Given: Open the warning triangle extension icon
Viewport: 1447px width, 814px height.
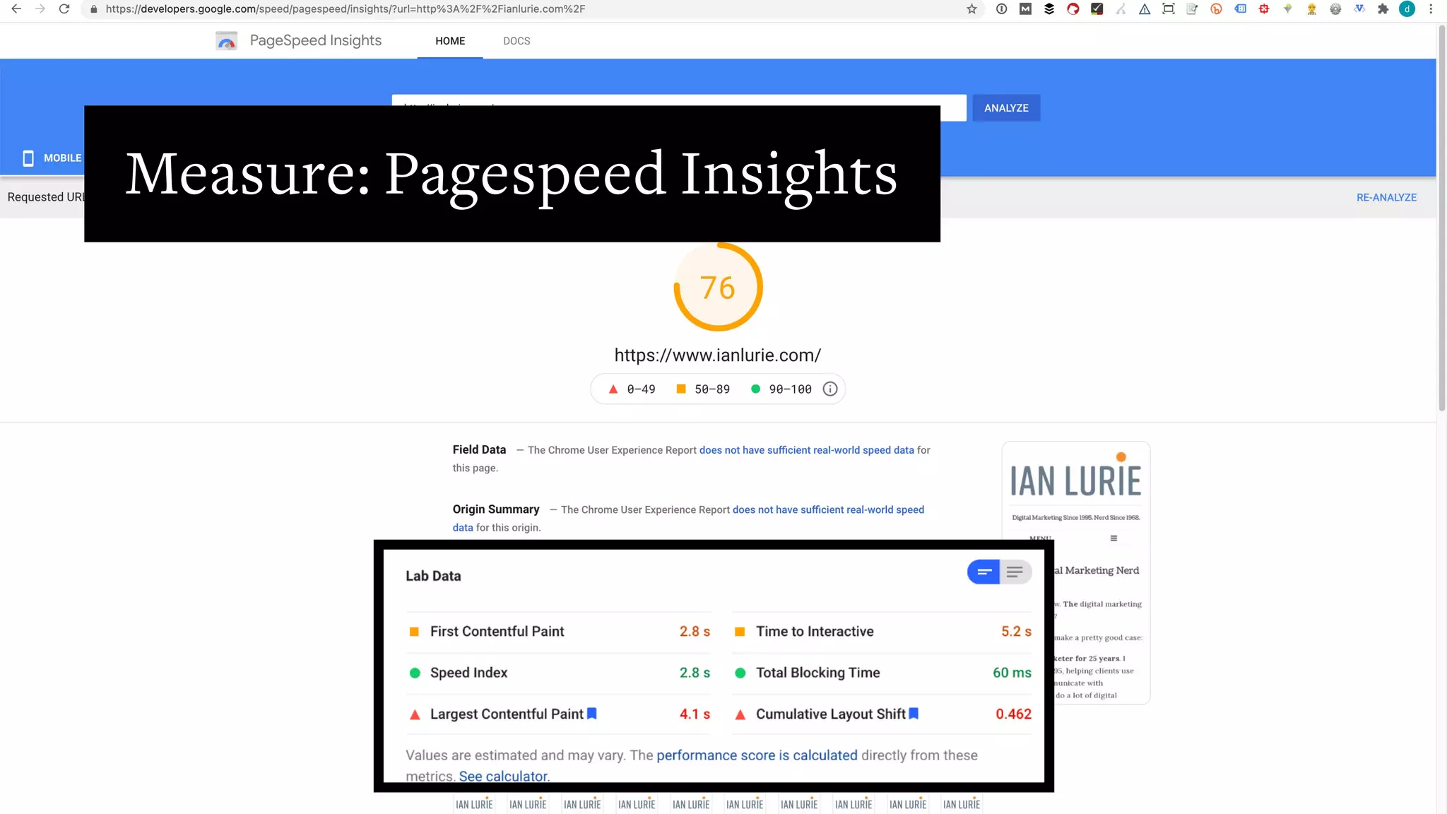Looking at the screenshot, I should tap(1145, 9).
